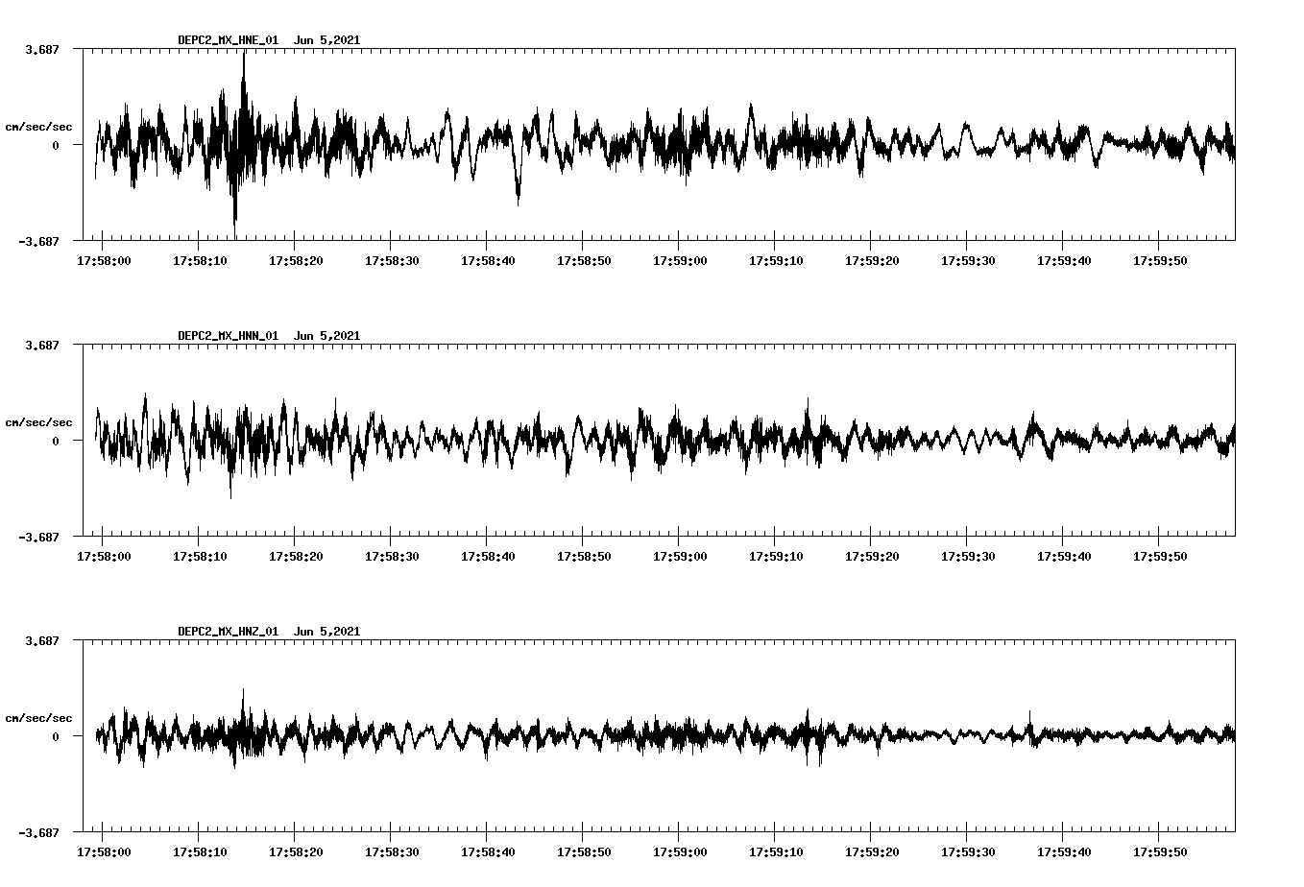Click 17:59:20 time label under HNE plot

(872, 260)
